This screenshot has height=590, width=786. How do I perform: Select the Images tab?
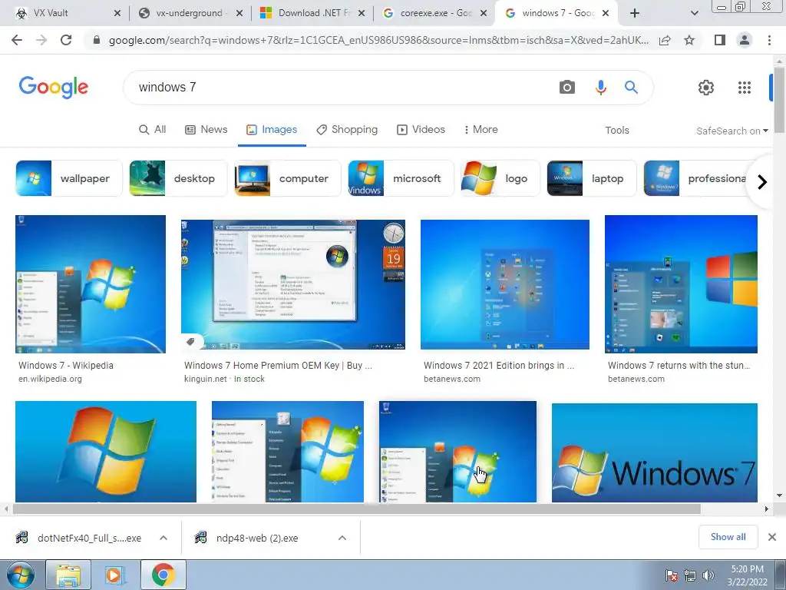[272, 129]
